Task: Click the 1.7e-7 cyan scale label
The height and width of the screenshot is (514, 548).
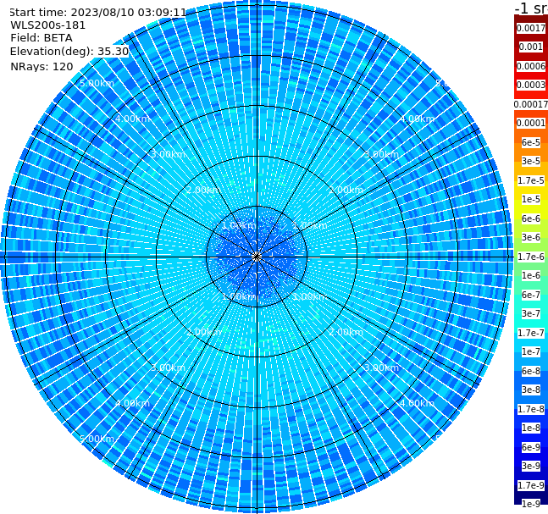Action: [531, 333]
